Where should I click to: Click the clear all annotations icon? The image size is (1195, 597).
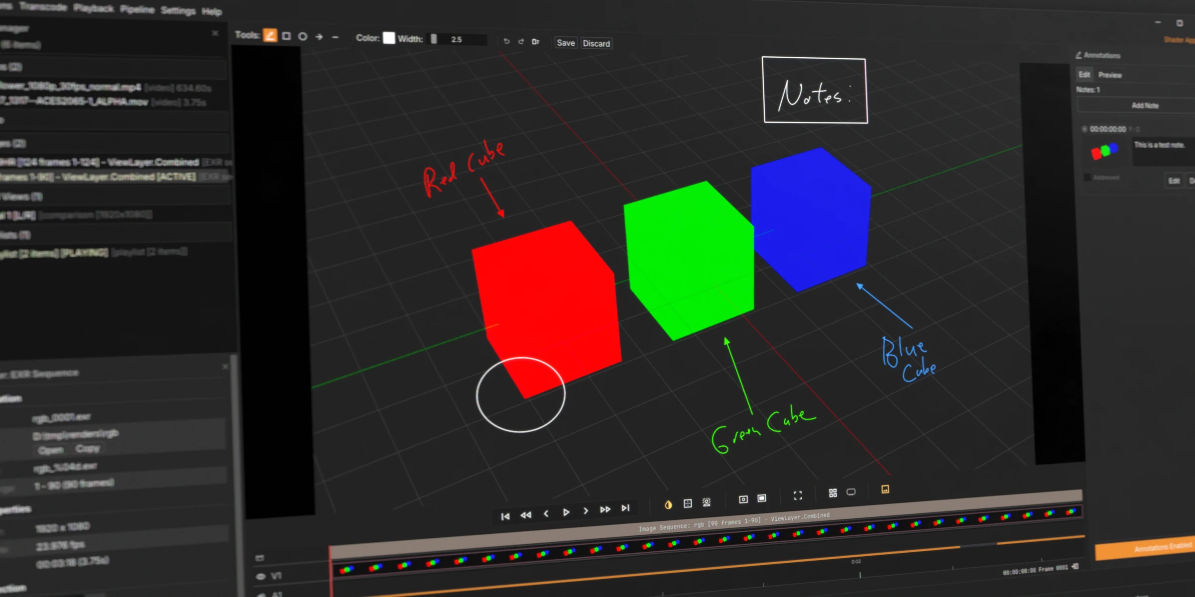pyautogui.click(x=535, y=42)
